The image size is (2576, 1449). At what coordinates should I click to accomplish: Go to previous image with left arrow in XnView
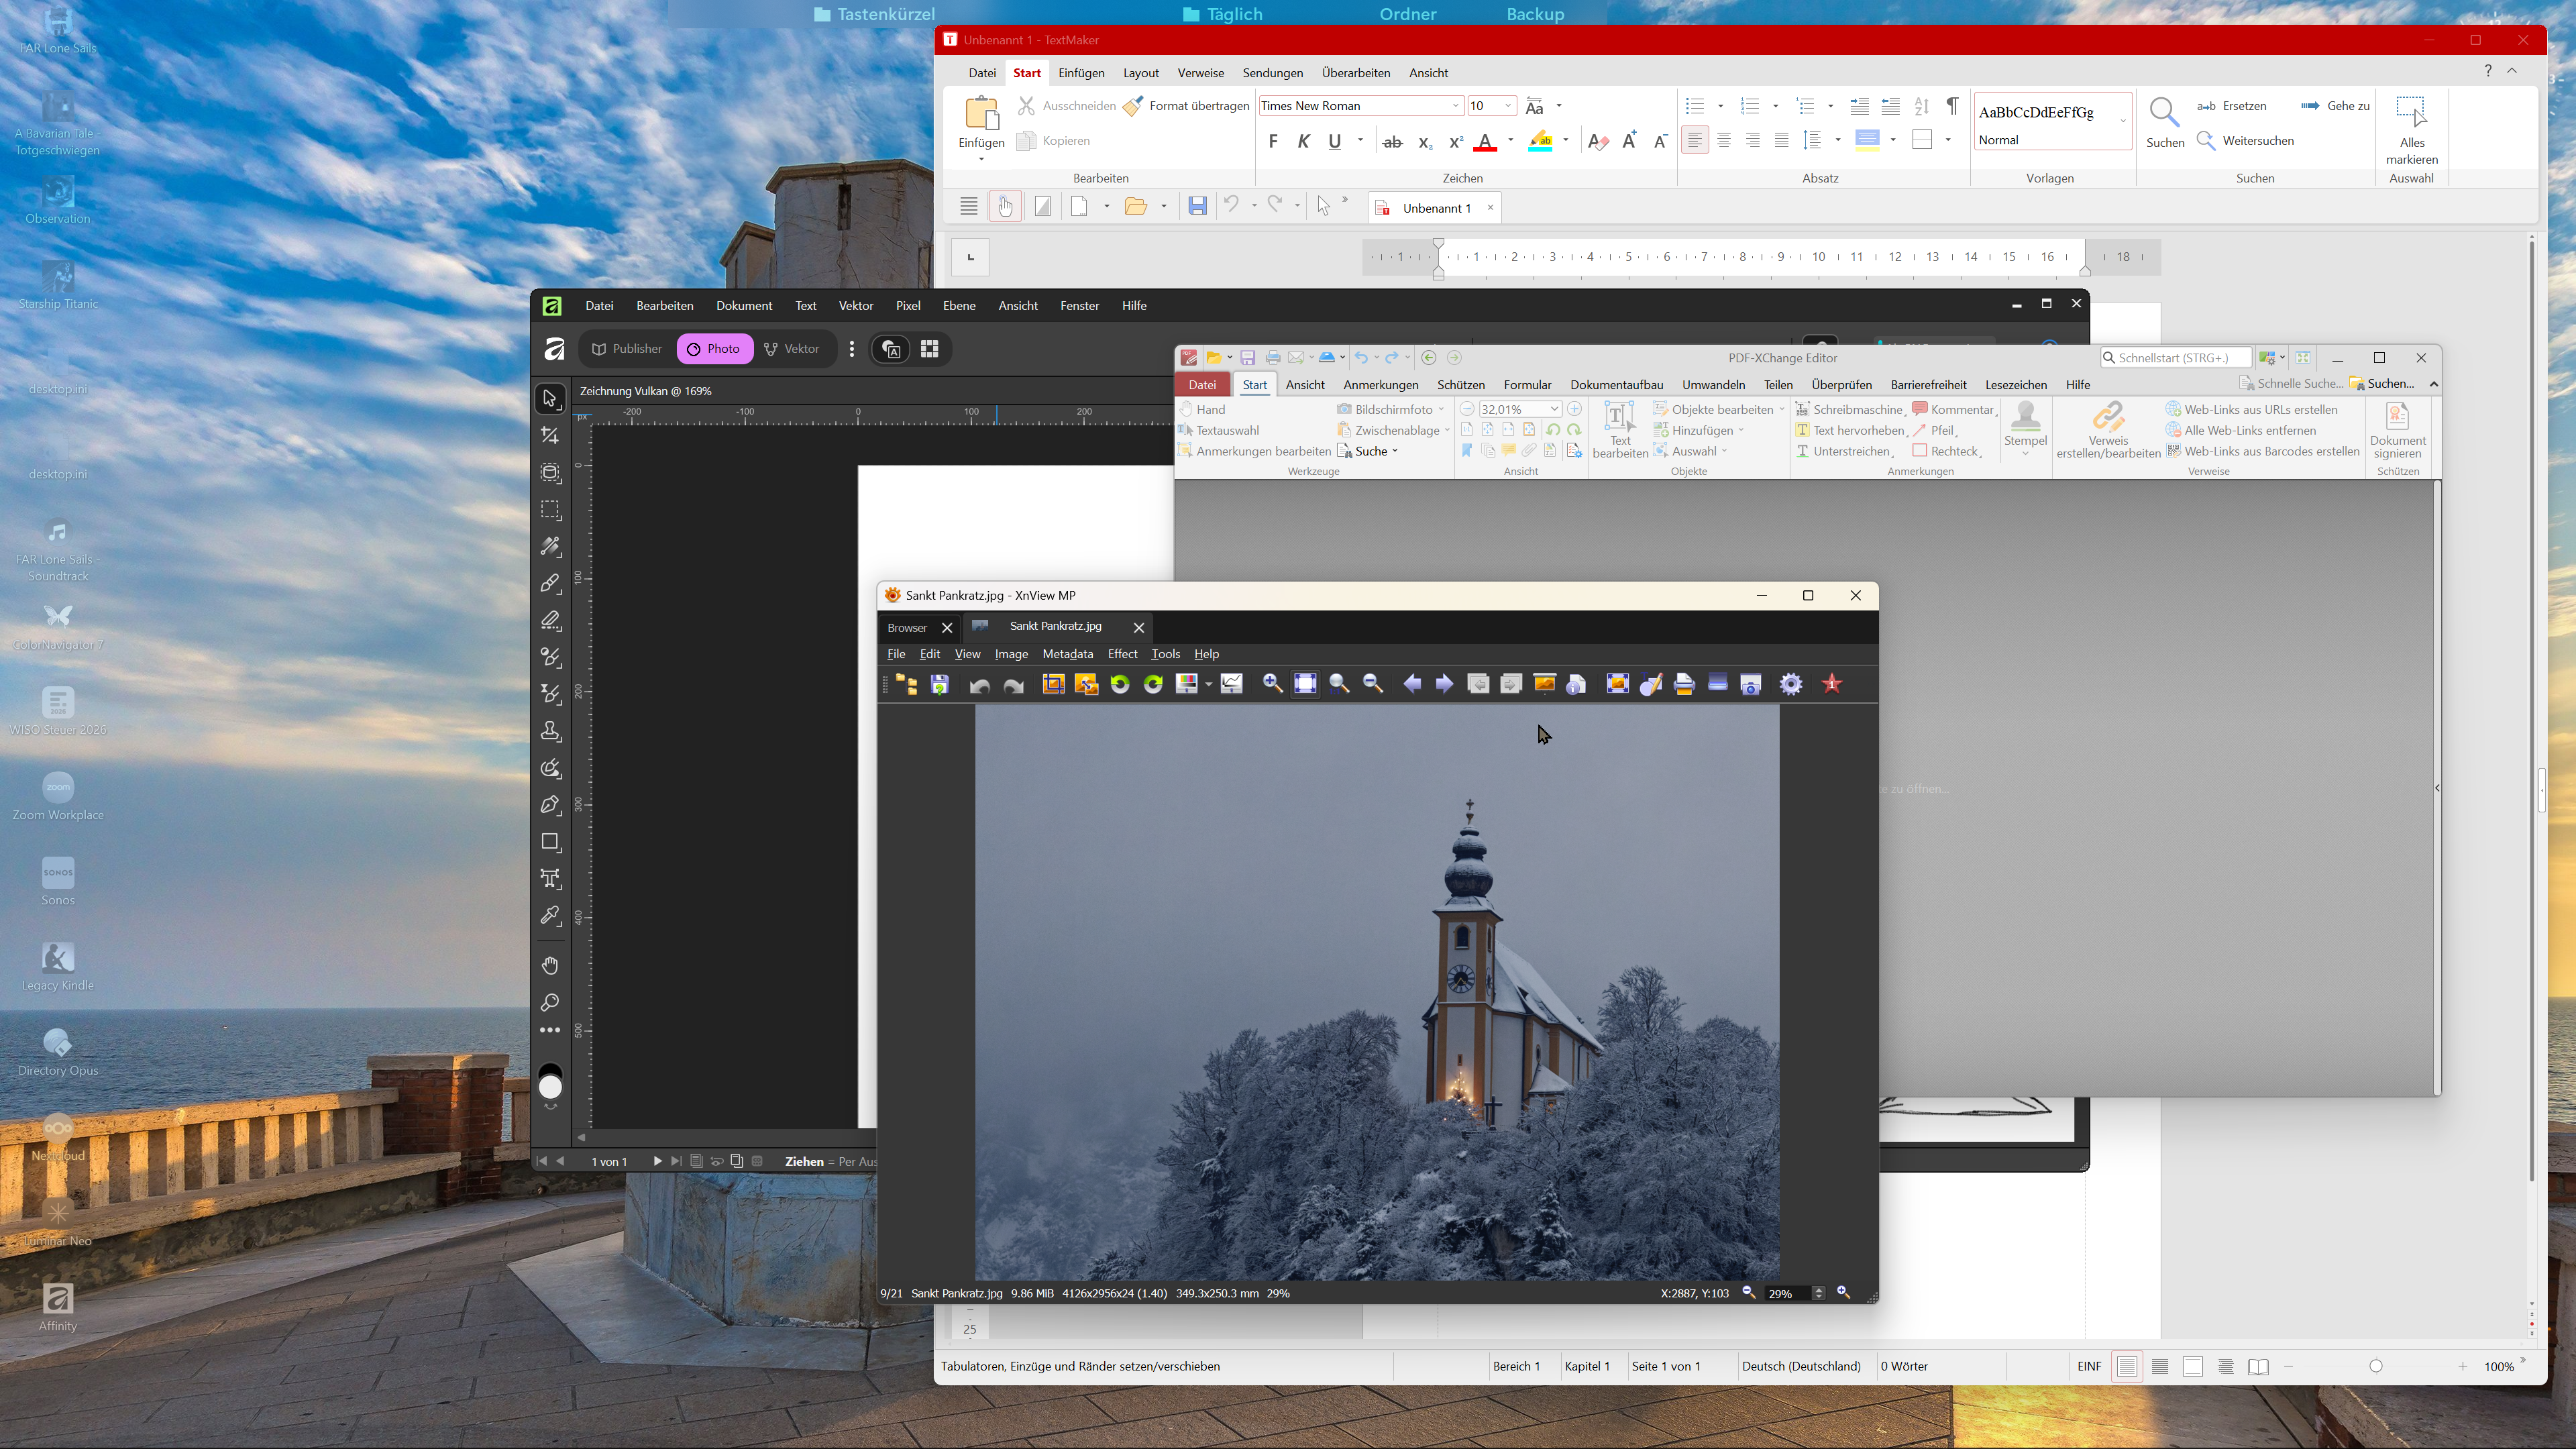(1412, 684)
